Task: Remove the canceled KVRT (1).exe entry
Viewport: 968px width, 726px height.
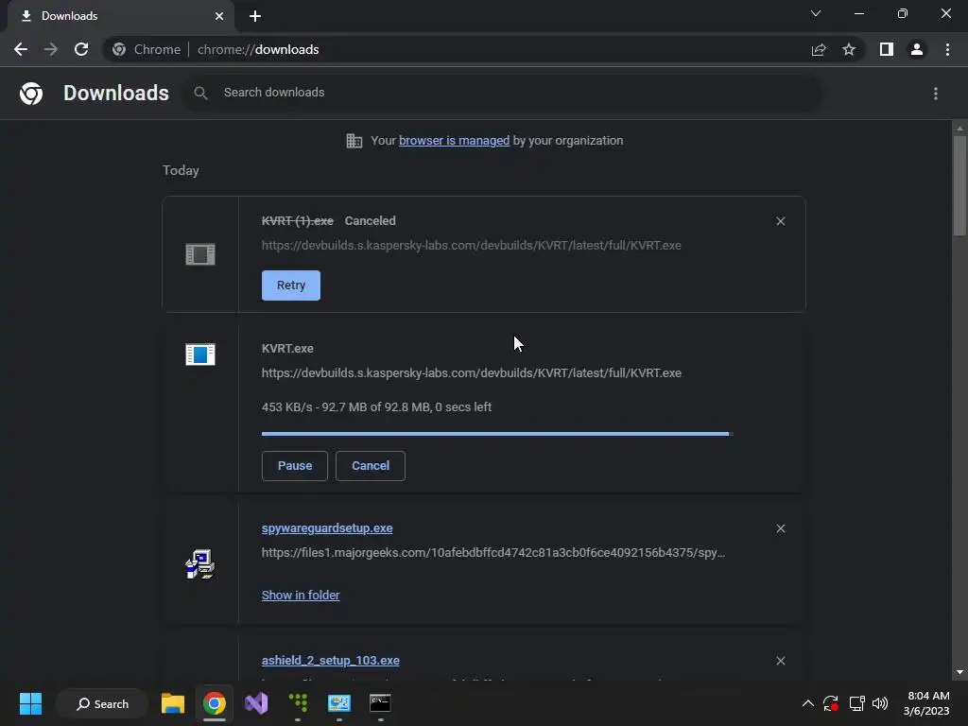Action: 780,221
